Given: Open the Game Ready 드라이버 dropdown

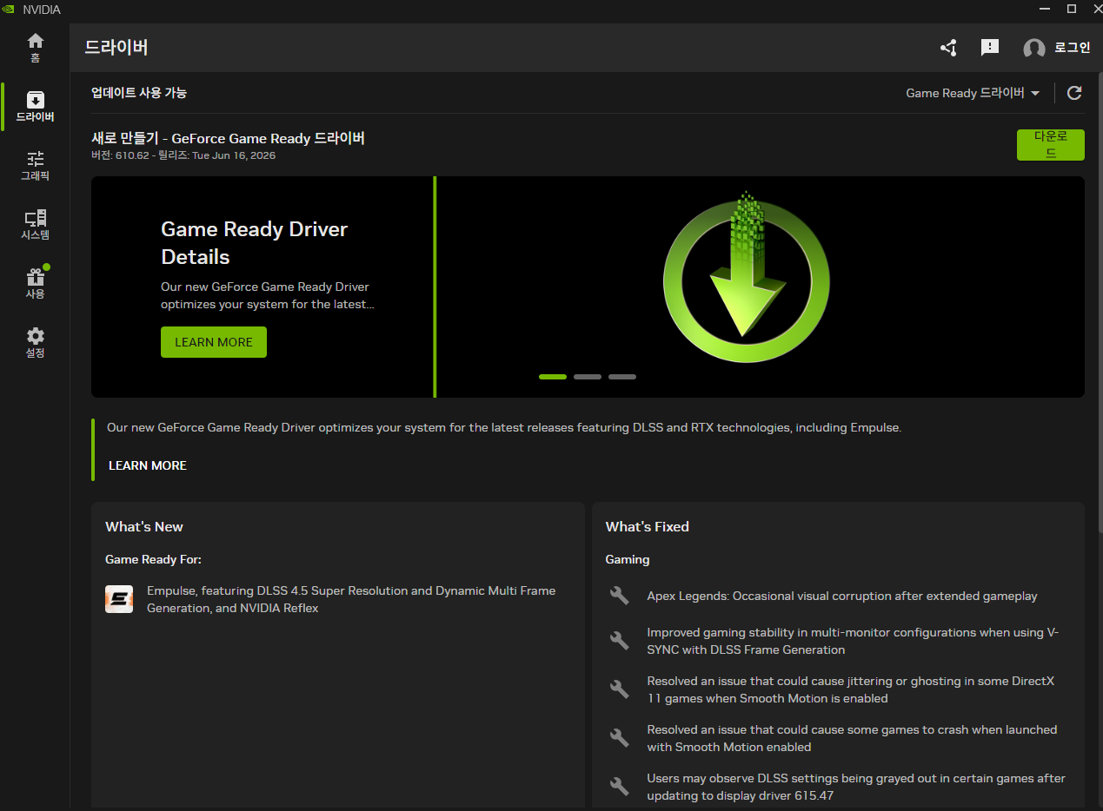Looking at the screenshot, I should coord(973,93).
